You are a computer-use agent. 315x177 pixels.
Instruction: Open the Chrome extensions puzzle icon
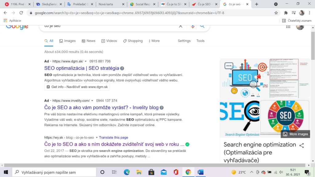[286, 13]
